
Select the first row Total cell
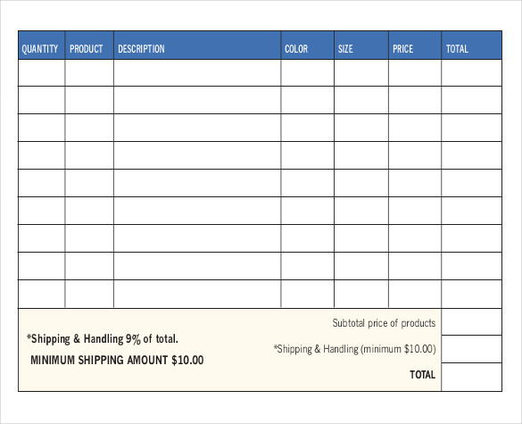(x=472, y=73)
